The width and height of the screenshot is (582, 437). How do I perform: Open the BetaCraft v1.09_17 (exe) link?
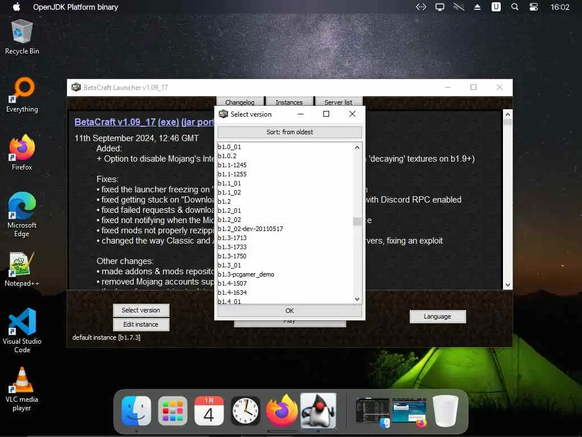(x=127, y=122)
